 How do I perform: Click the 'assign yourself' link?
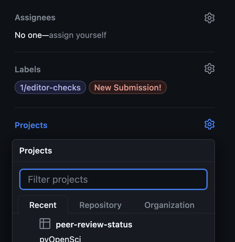78,35
